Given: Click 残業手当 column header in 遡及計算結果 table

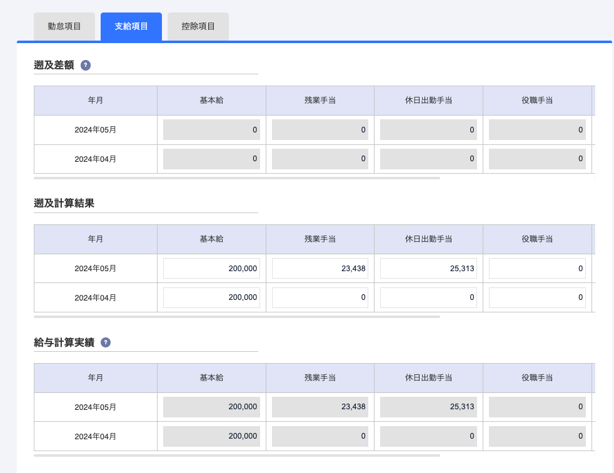Looking at the screenshot, I should pos(320,239).
